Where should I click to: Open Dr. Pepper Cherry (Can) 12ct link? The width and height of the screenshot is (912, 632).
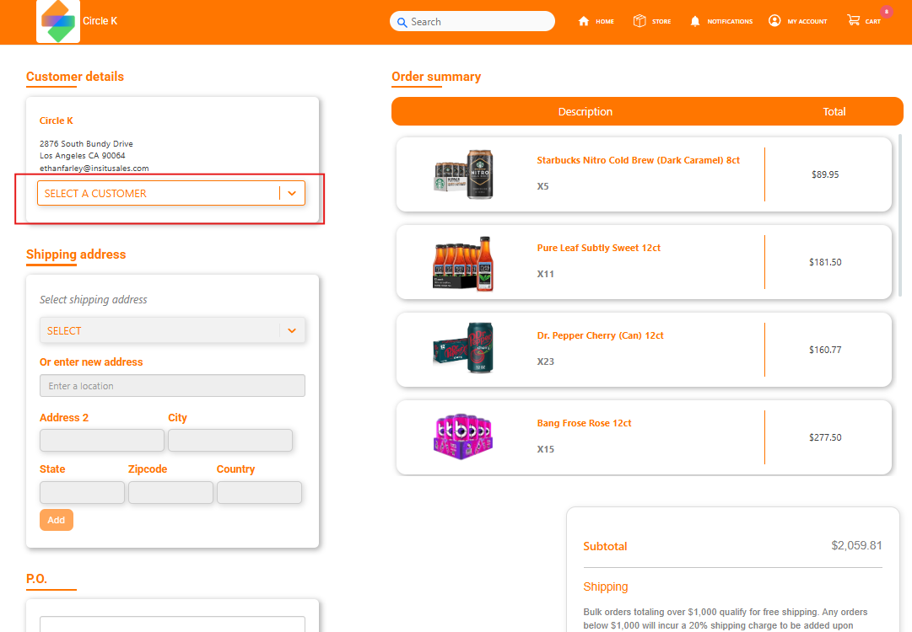[x=600, y=335]
